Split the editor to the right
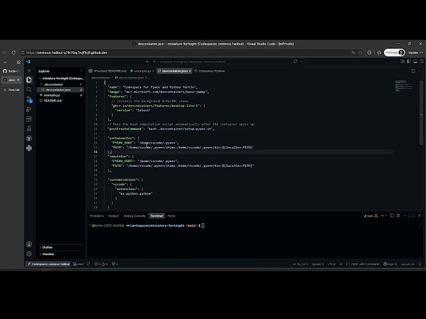The image size is (426, 319). [413, 71]
